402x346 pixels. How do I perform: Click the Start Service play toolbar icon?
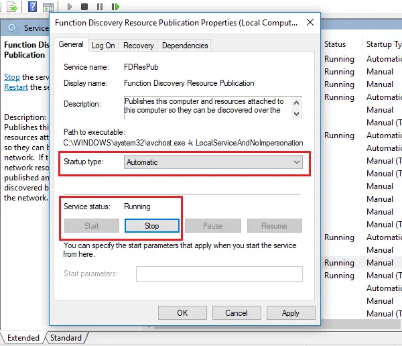tap(69, 7)
